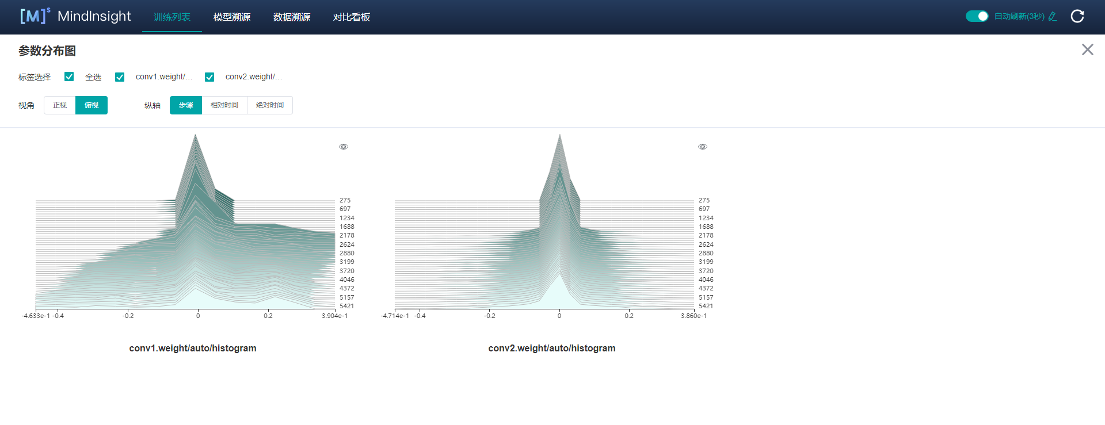Click the 自动刷新(3秒) label
This screenshot has height=425, width=1105.
pos(1019,16)
